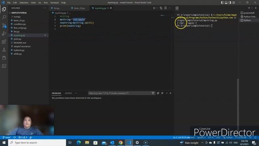
Task: Open the Source Control view
Action: 4,25
